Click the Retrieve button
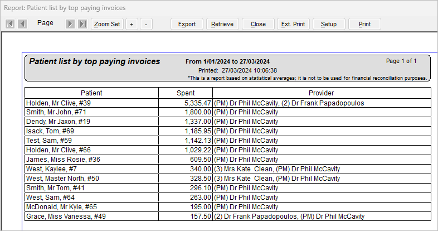Image resolution: width=438 pixels, height=231 pixels. (x=222, y=24)
